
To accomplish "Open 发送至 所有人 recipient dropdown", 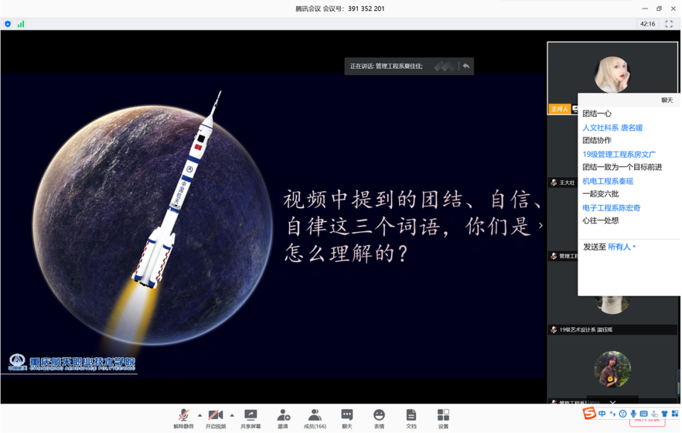I will (621, 247).
